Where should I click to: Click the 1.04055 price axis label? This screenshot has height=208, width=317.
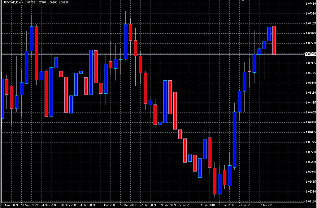[x=311, y=132]
